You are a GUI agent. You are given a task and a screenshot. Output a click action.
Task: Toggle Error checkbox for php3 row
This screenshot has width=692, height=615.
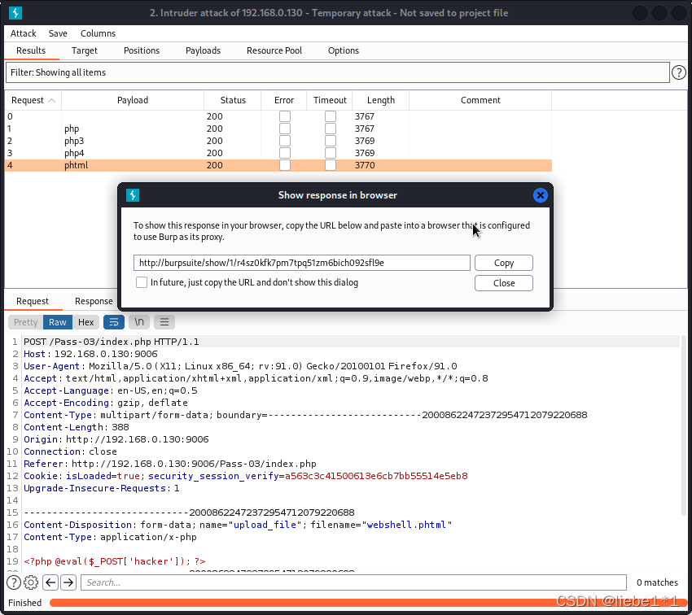point(285,141)
